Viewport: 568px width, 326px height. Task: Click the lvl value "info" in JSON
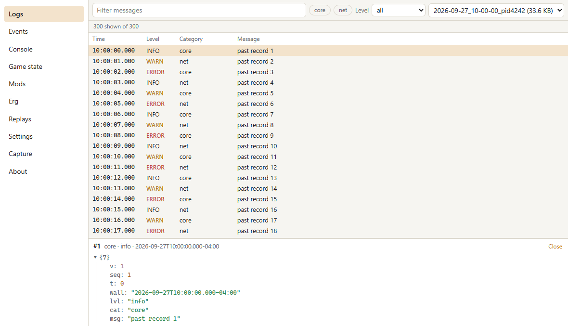(138, 301)
